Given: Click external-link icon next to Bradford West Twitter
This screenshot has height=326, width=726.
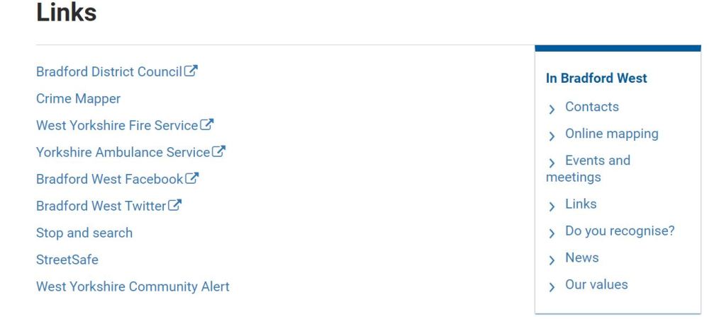Looking at the screenshot, I should click(175, 205).
